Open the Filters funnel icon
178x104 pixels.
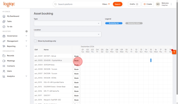pyautogui.click(x=109, y=4)
